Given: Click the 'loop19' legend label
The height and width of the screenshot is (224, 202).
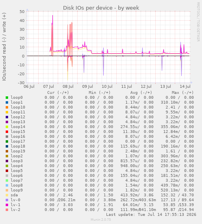Looking at the screenshot, I should tap(18, 151).
